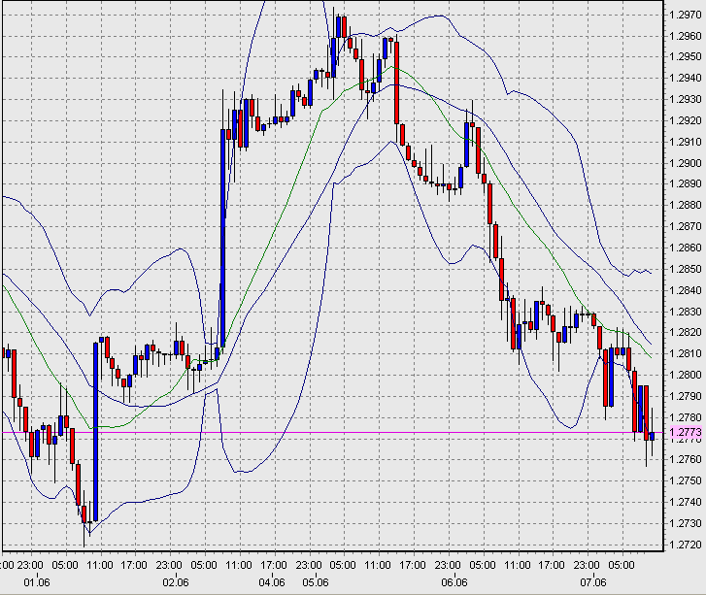Click the 06.06 date label
The image size is (706, 595).
[454, 582]
